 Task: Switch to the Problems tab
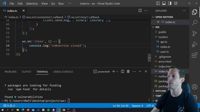[x=10, y=72]
